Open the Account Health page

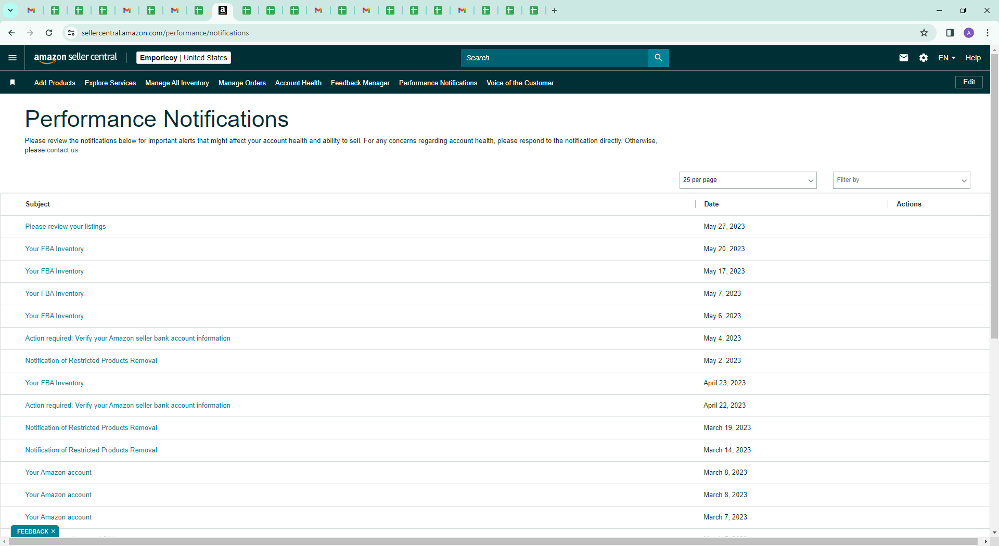tap(298, 83)
